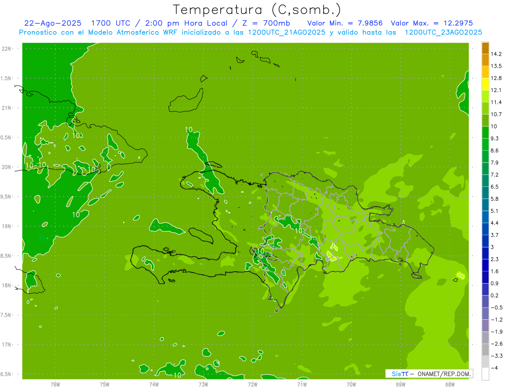Click the 17N latitude label
Screen dimensions: 505x390
pos(6,345)
